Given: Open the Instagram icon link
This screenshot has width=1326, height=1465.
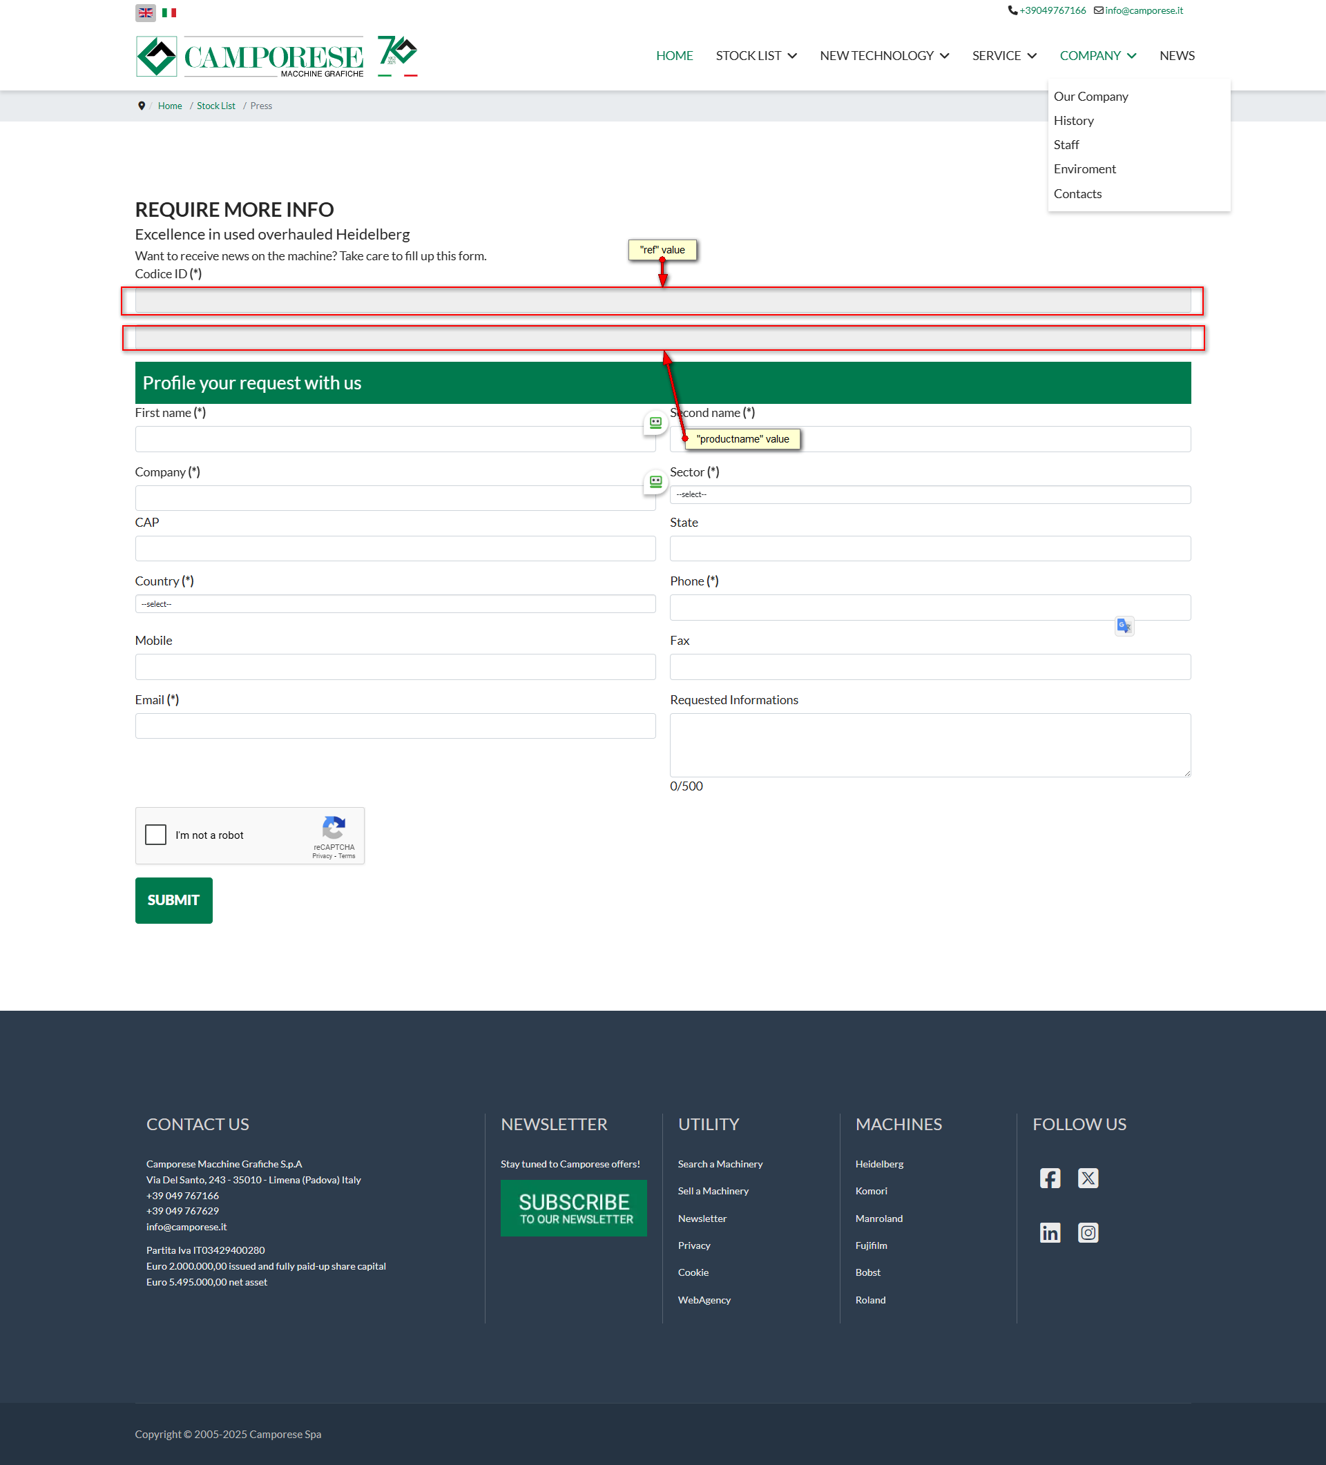Looking at the screenshot, I should coord(1088,1232).
